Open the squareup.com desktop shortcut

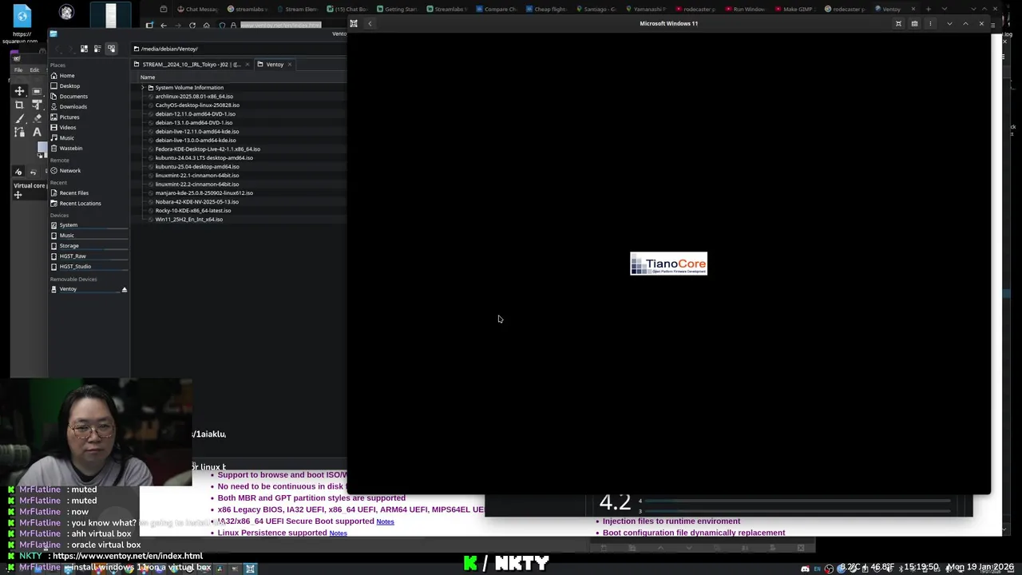click(x=22, y=24)
